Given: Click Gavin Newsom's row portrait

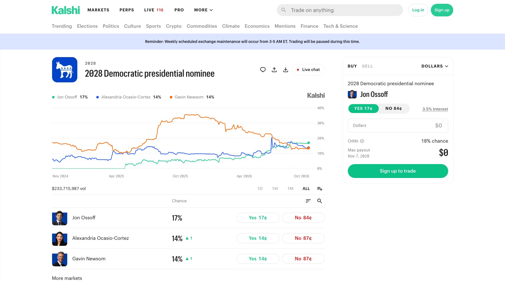Looking at the screenshot, I should [60, 259].
